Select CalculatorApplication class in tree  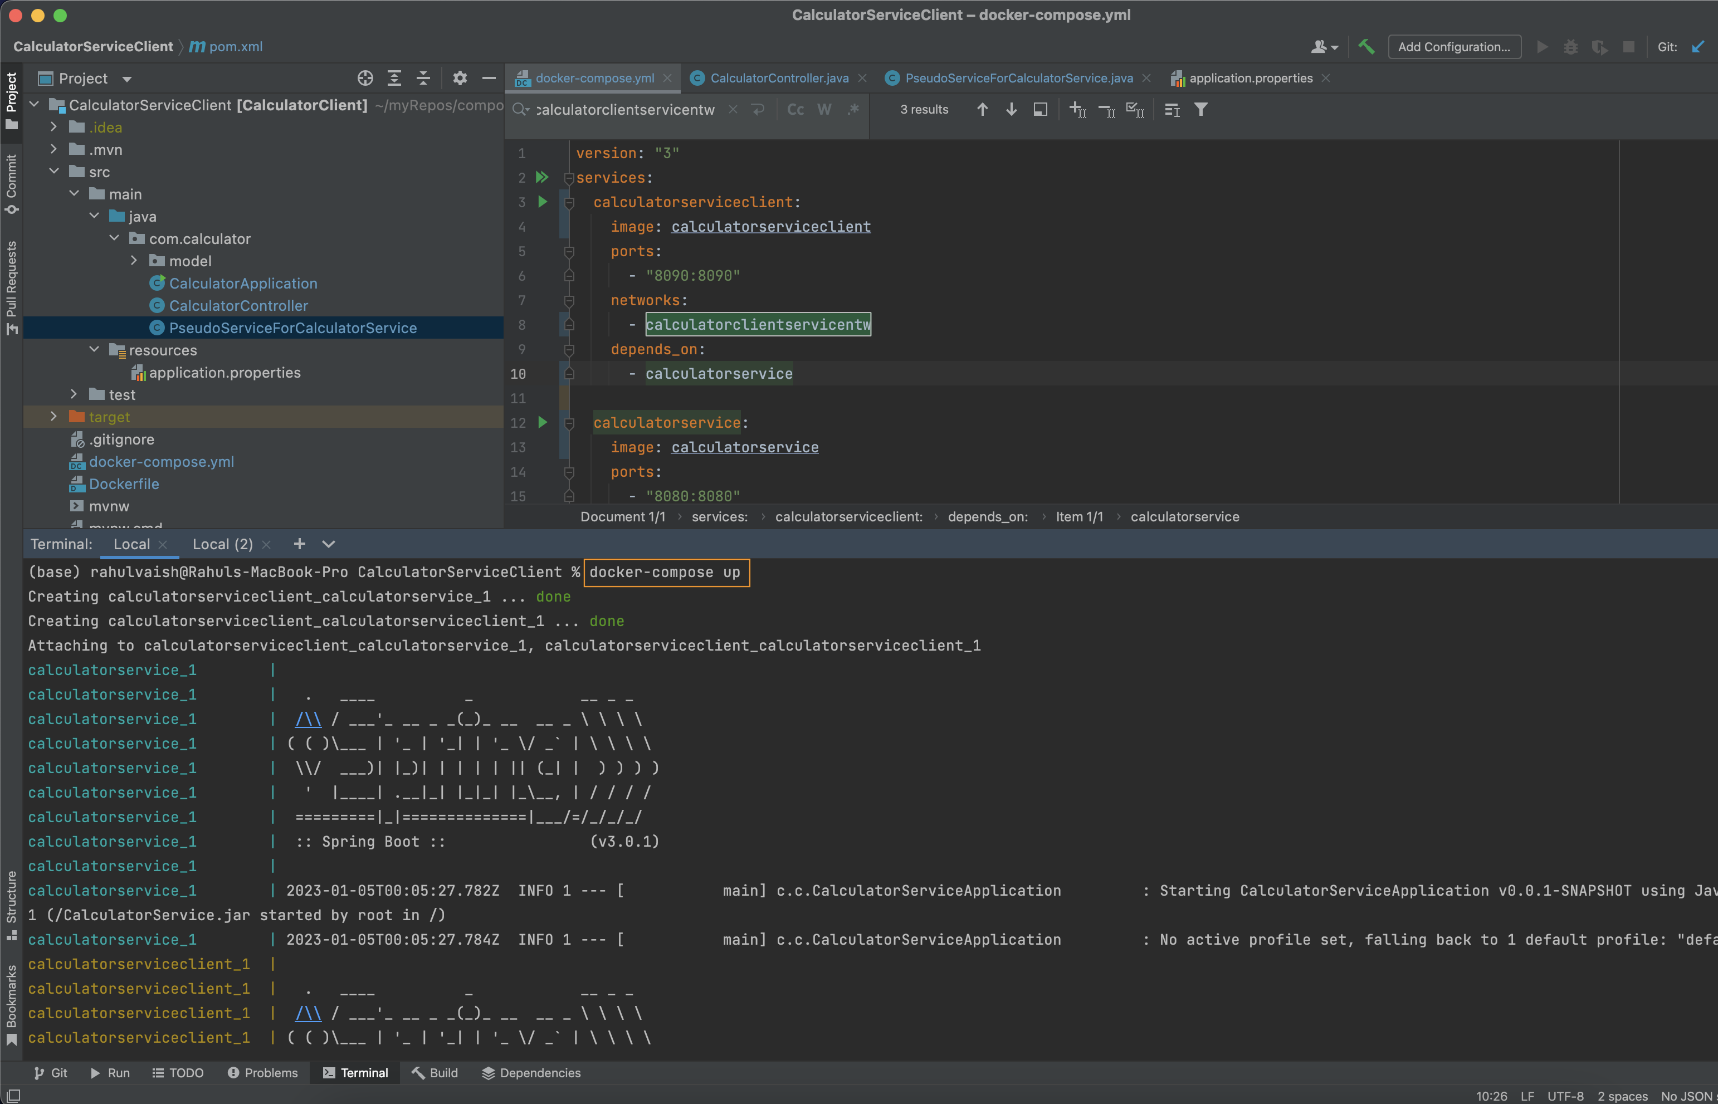point(242,283)
